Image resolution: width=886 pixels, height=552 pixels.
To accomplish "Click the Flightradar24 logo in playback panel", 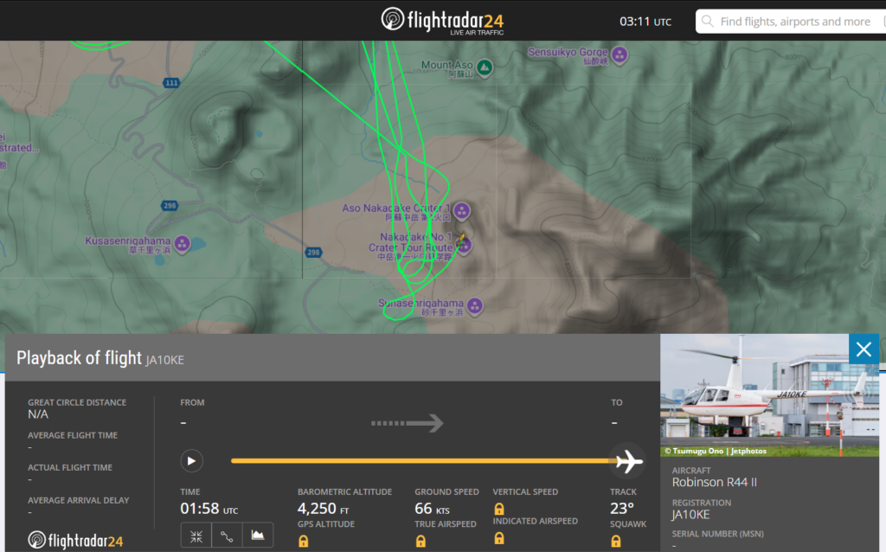I will click(75, 540).
